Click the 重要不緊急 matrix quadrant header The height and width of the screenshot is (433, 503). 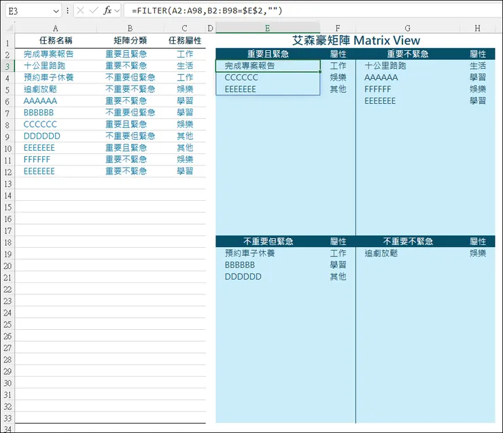pyautogui.click(x=407, y=54)
